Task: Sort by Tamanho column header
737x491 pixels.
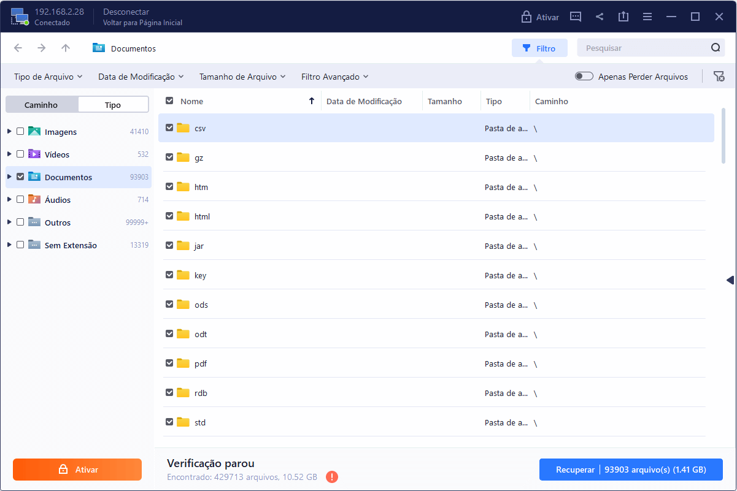Action: point(445,101)
